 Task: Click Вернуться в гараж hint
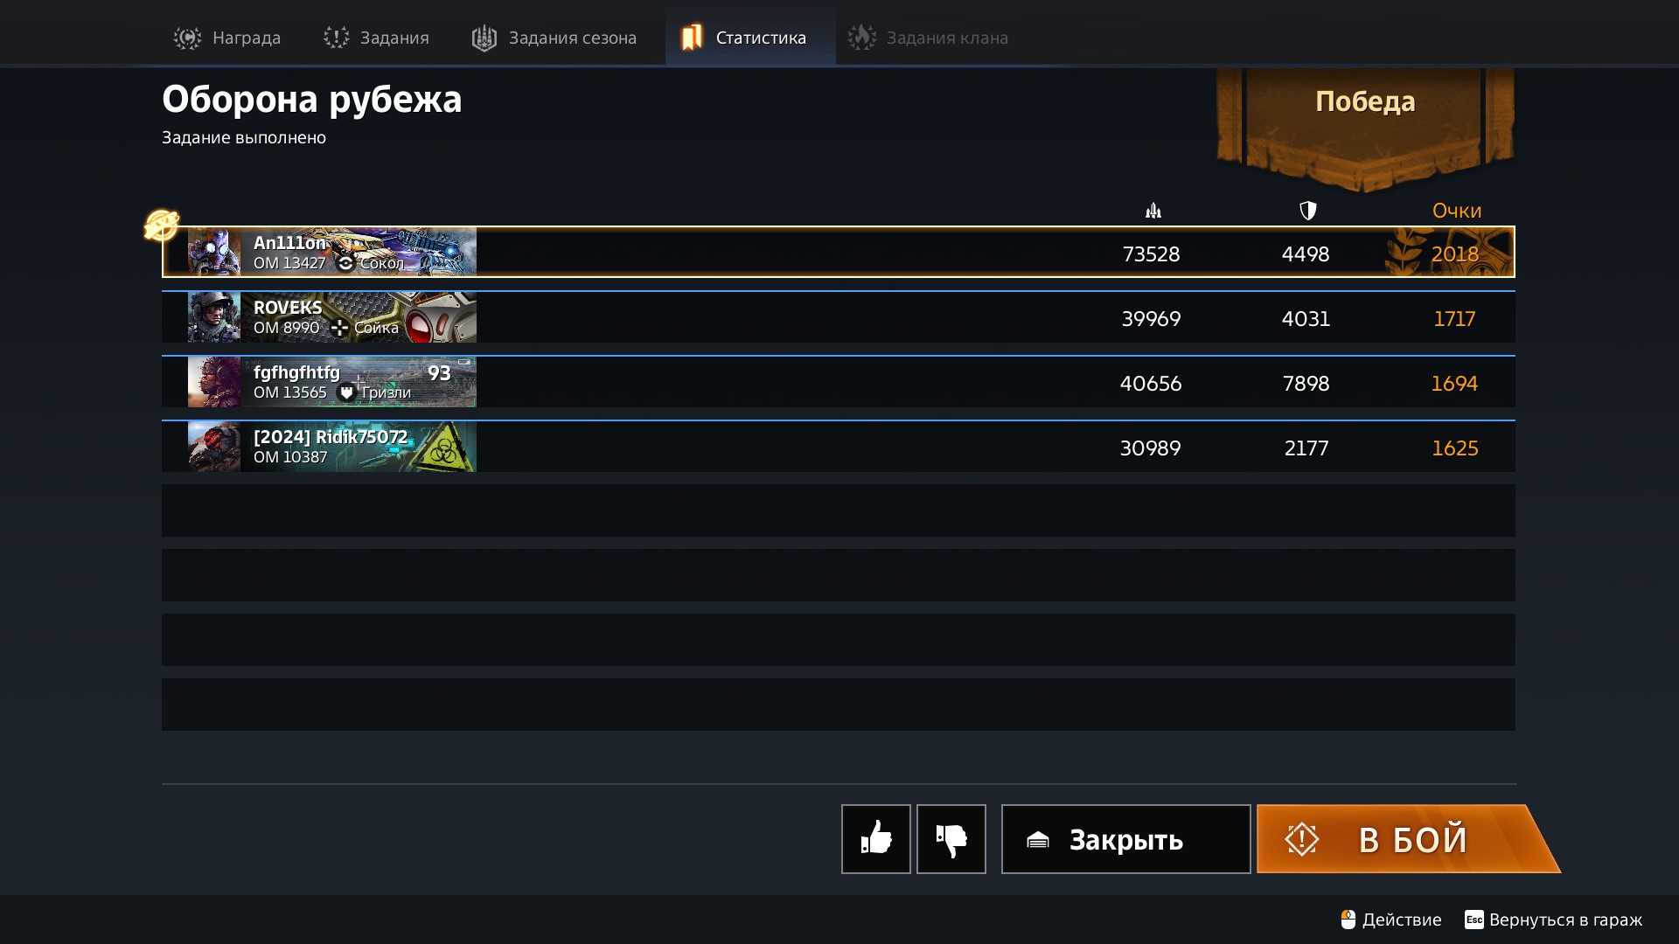coord(1554,920)
